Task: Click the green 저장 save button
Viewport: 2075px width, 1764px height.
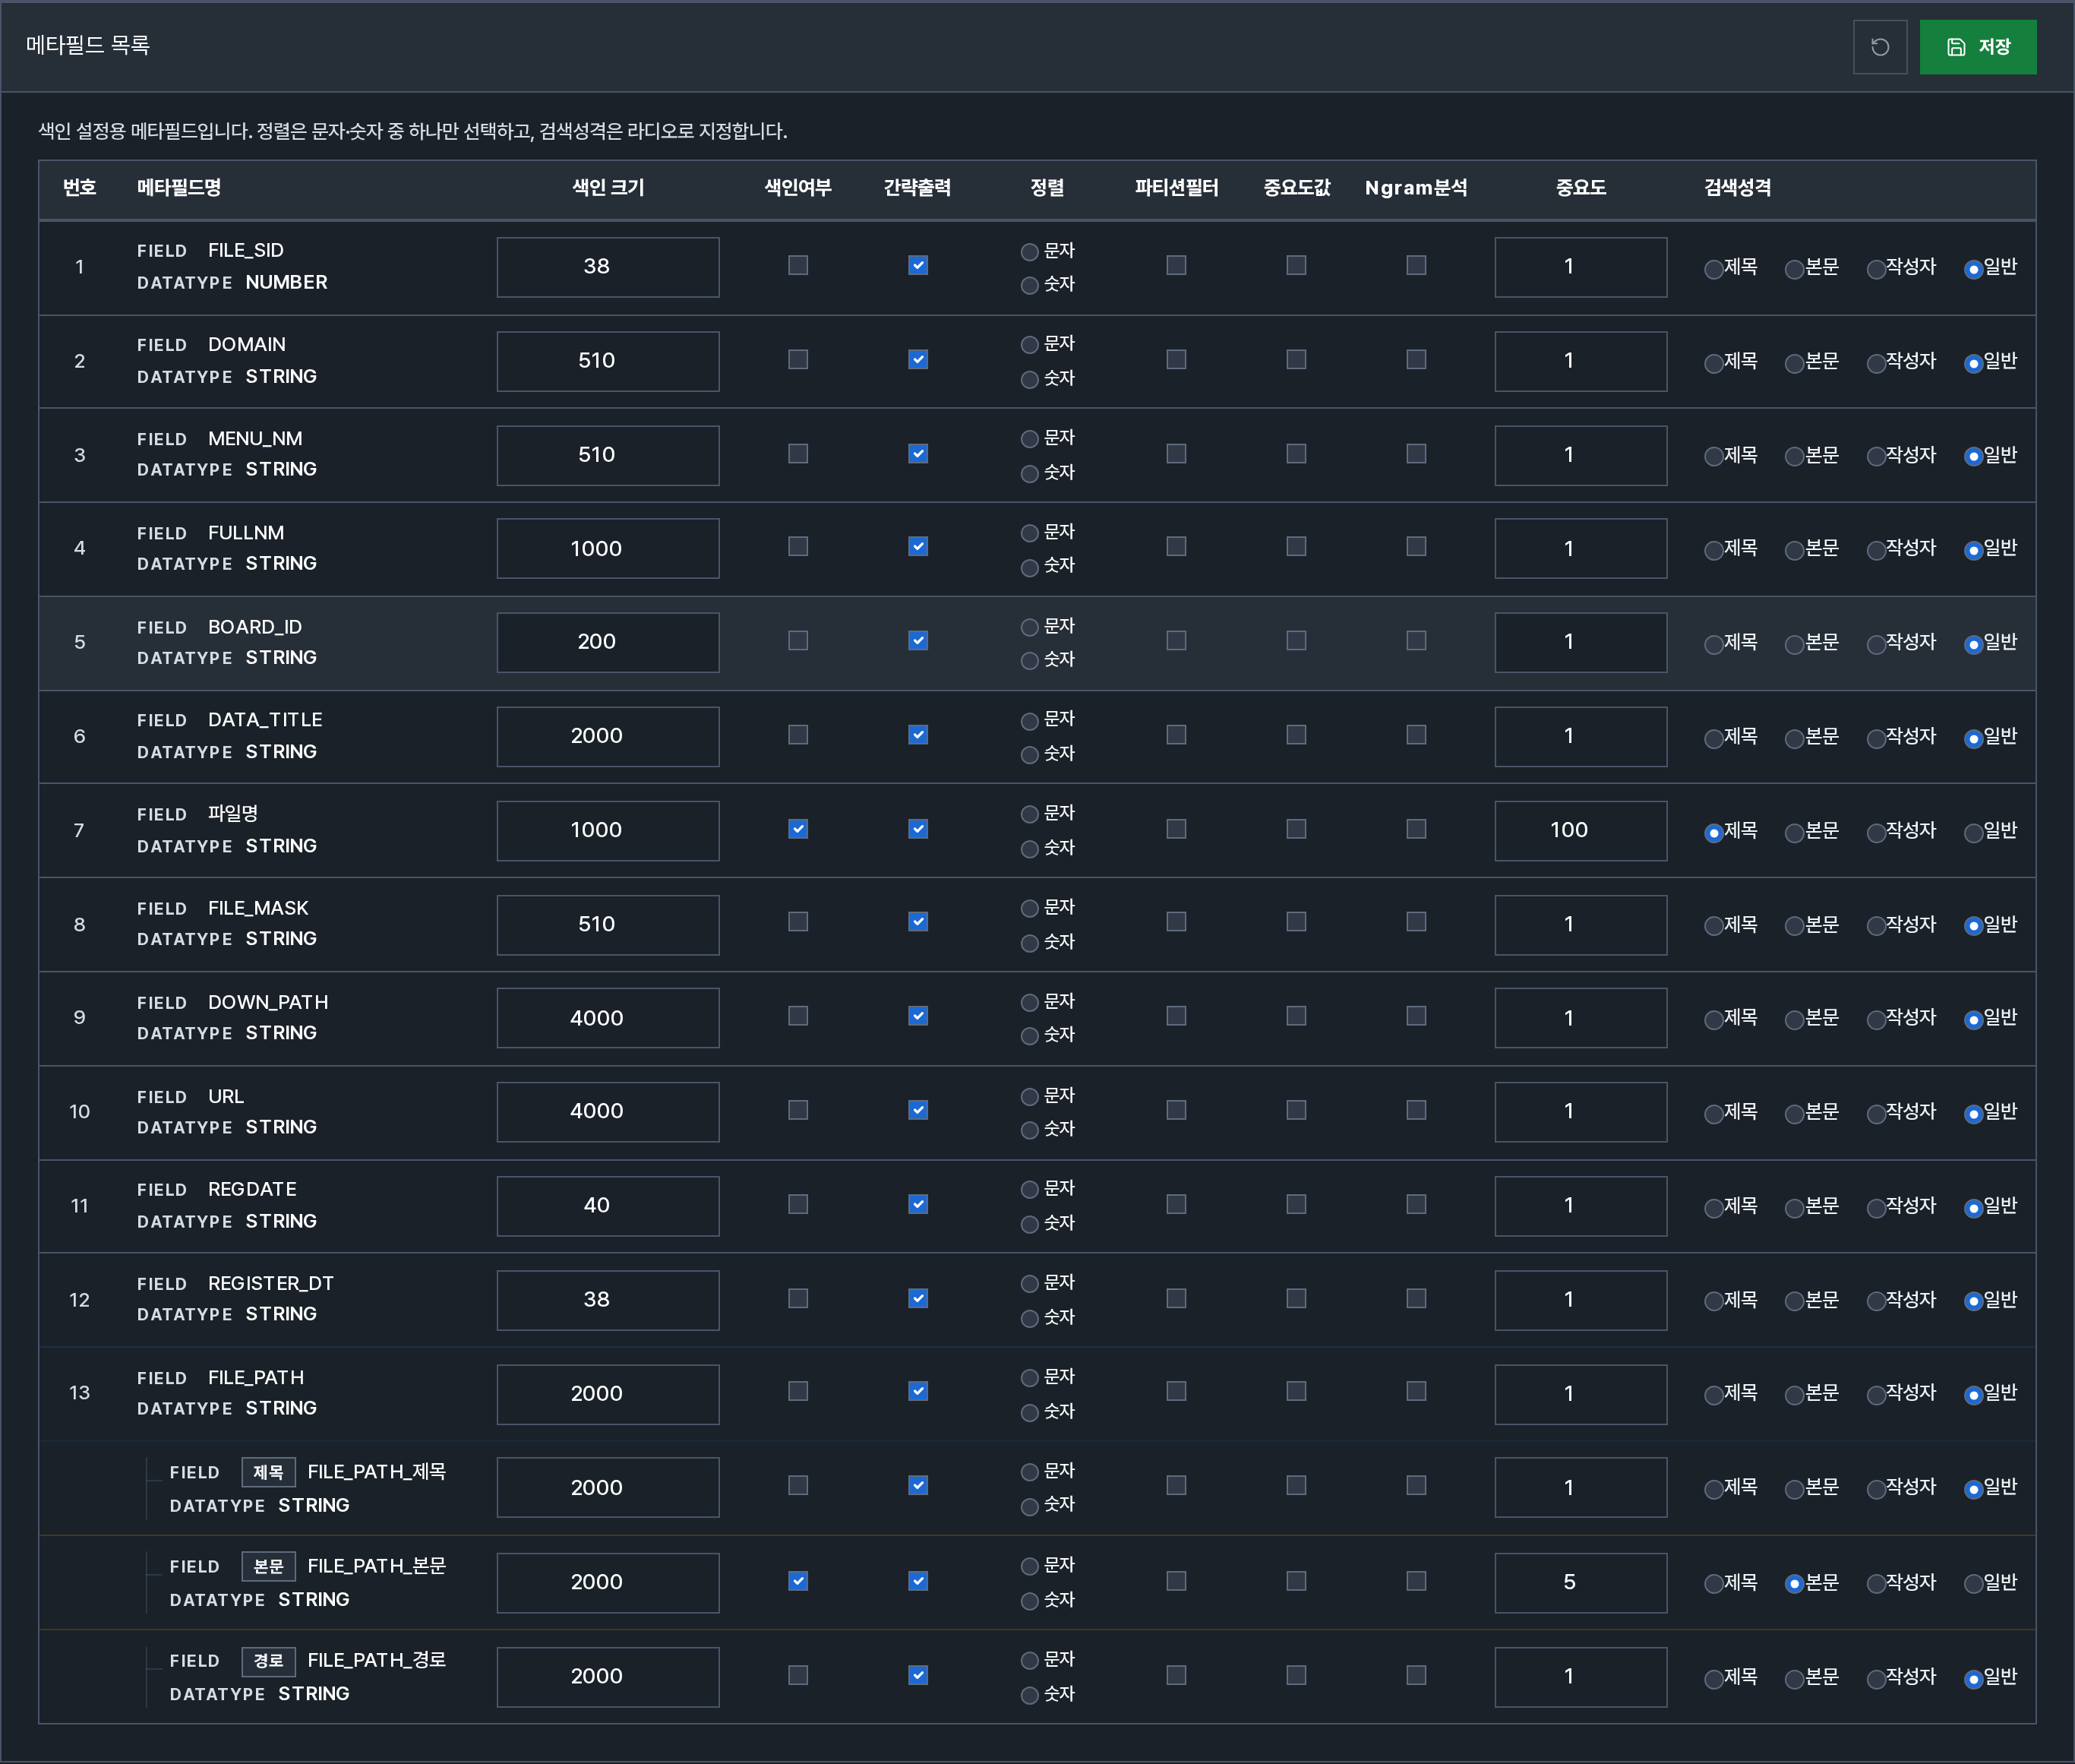Action: pyautogui.click(x=1977, y=47)
